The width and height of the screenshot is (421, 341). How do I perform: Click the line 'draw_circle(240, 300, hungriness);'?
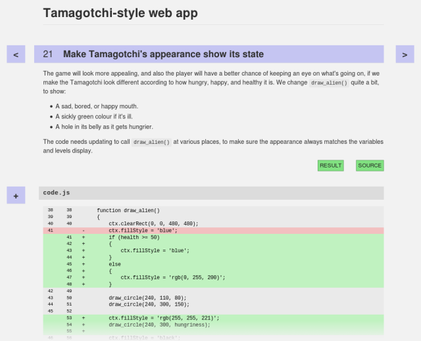159,325
